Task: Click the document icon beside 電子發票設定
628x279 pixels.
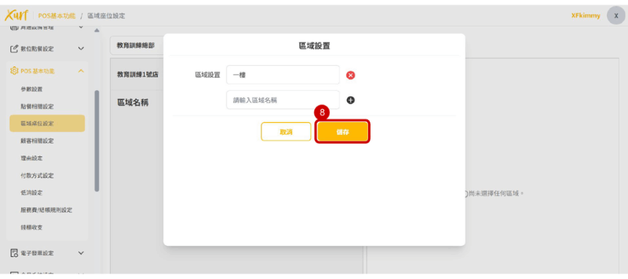Action: pyautogui.click(x=15, y=253)
